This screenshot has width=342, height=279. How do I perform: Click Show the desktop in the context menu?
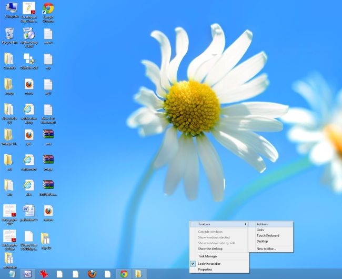click(x=219, y=248)
